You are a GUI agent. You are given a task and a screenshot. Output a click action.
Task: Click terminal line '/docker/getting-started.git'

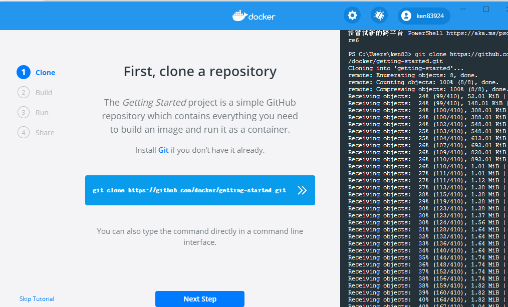(x=395, y=61)
